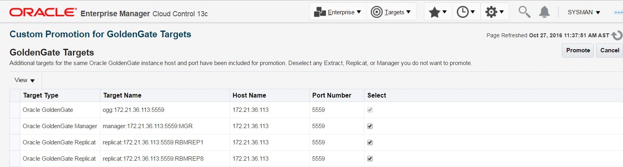Image resolution: width=623 pixels, height=167 pixels.
Task: Sort by the Host Name column header
Action: 249,95
